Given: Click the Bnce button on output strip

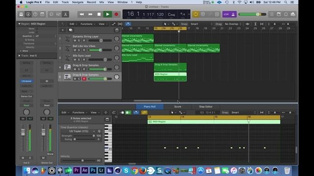Looking at the screenshot, I should click(x=50, y=154).
